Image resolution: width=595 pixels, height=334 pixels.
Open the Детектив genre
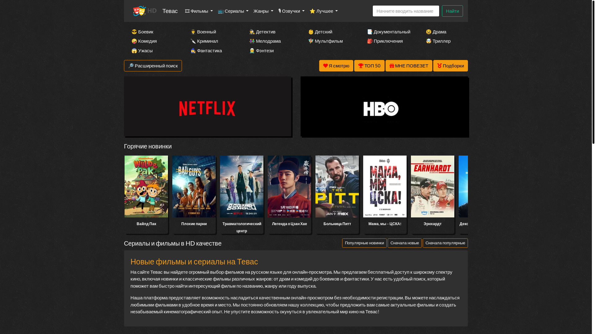click(x=262, y=32)
